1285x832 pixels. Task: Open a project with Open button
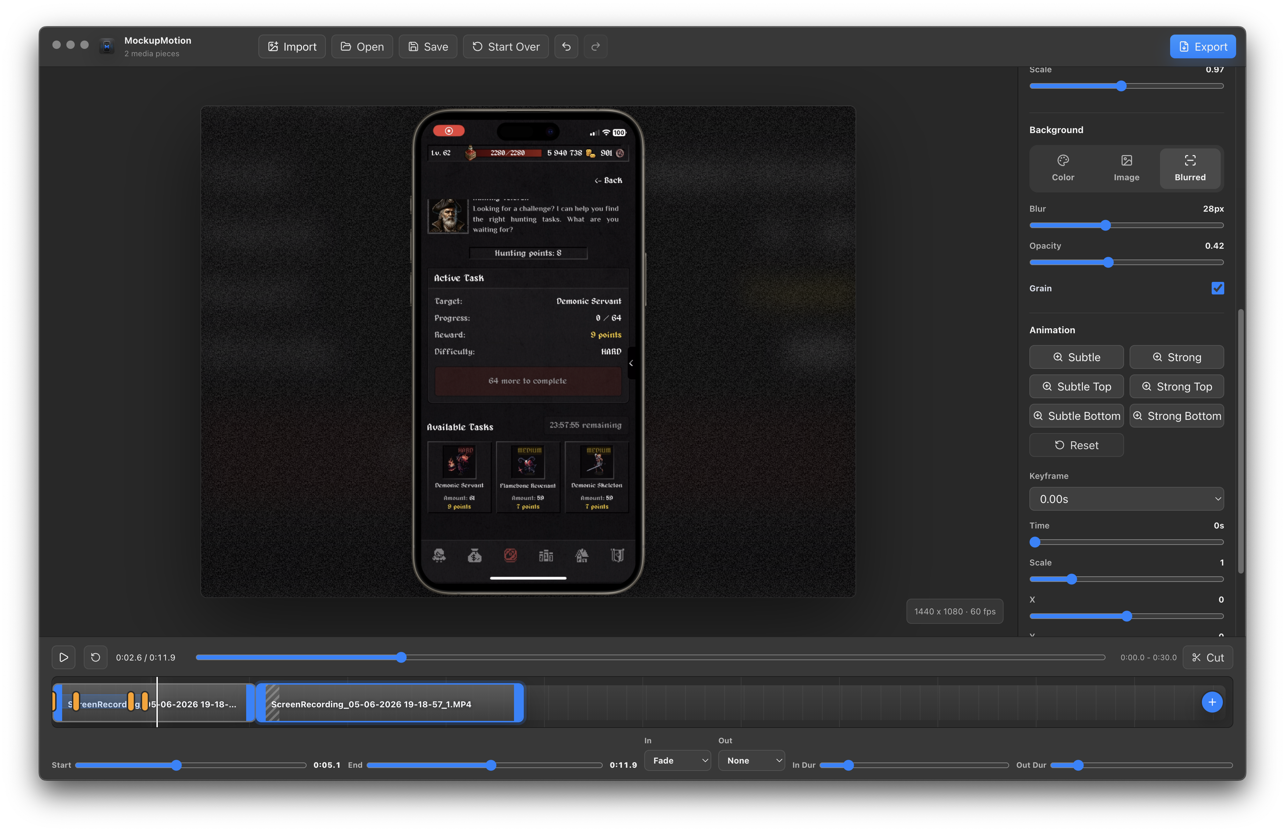pos(362,46)
